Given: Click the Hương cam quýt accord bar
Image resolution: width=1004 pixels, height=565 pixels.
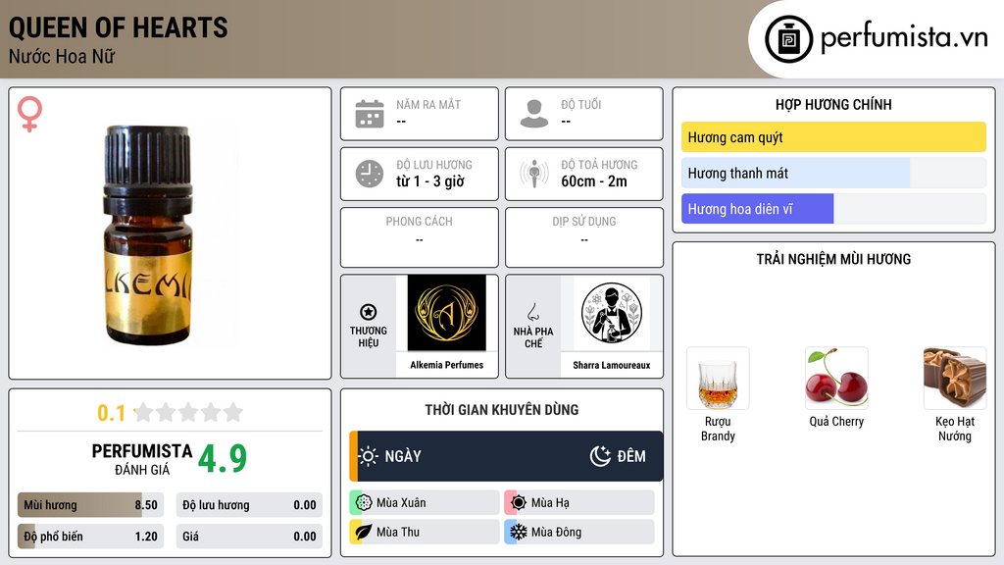Looking at the screenshot, I should click(x=833, y=137).
